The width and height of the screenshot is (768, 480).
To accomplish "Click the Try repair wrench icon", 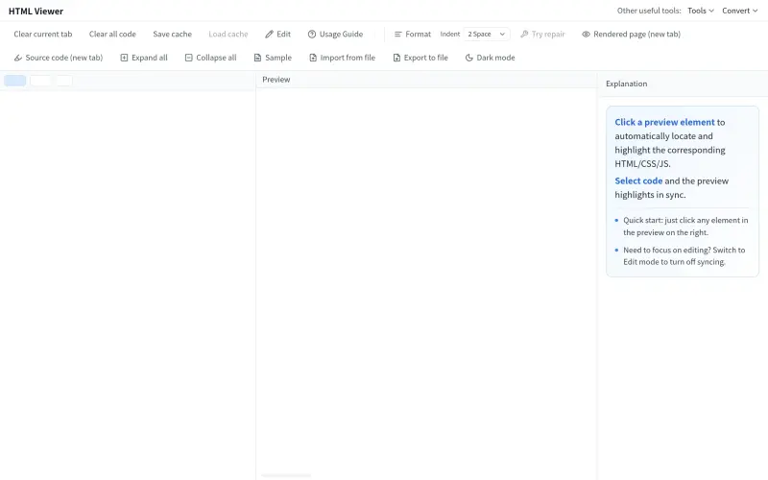I will point(524,35).
